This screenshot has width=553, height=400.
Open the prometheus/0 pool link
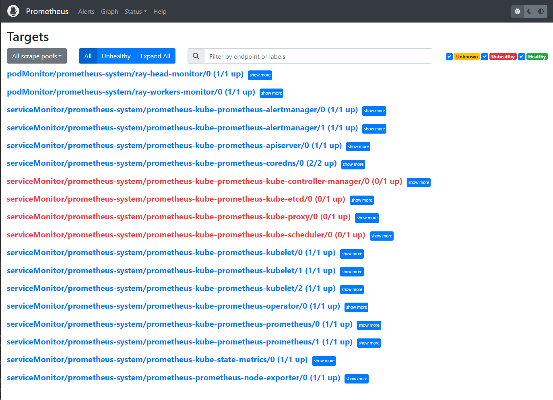click(x=180, y=324)
